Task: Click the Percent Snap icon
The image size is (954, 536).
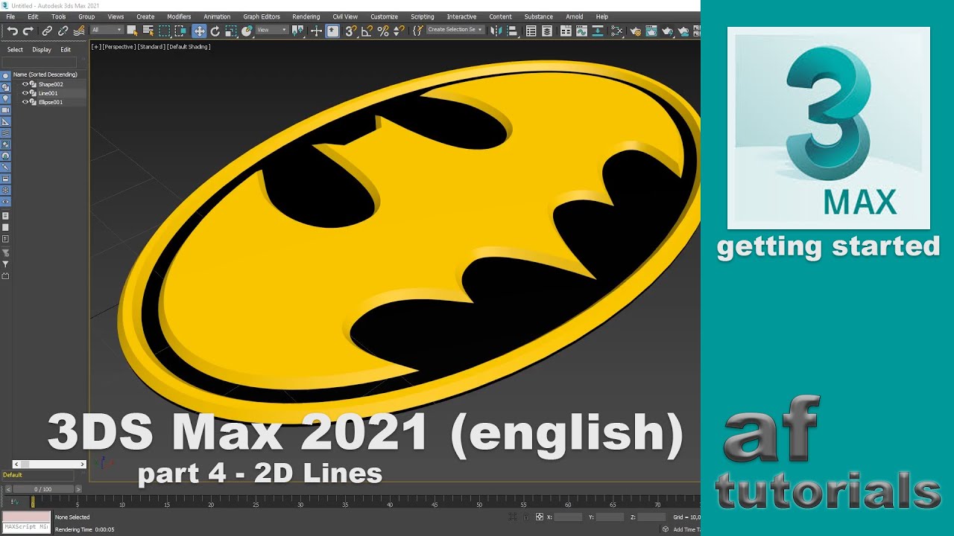Action: (x=383, y=31)
